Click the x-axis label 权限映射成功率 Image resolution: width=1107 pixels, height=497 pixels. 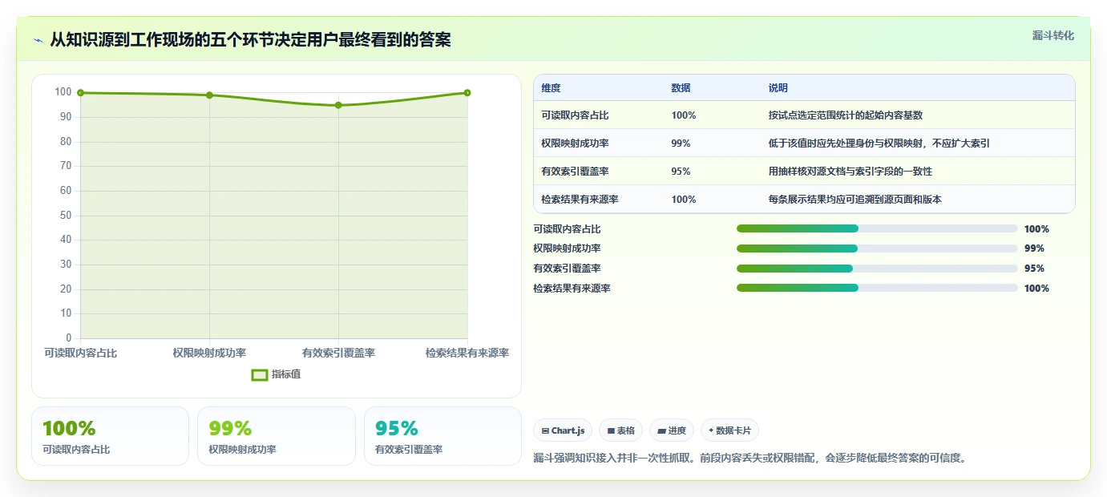coord(209,353)
